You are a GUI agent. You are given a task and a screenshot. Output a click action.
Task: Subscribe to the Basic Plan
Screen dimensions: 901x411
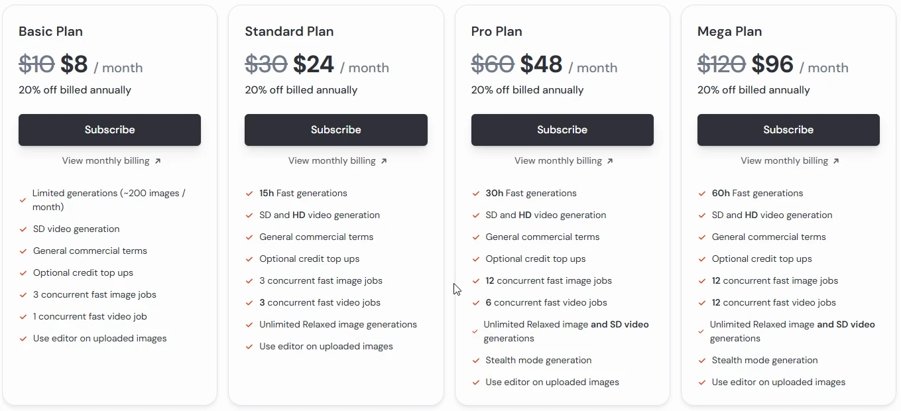109,130
